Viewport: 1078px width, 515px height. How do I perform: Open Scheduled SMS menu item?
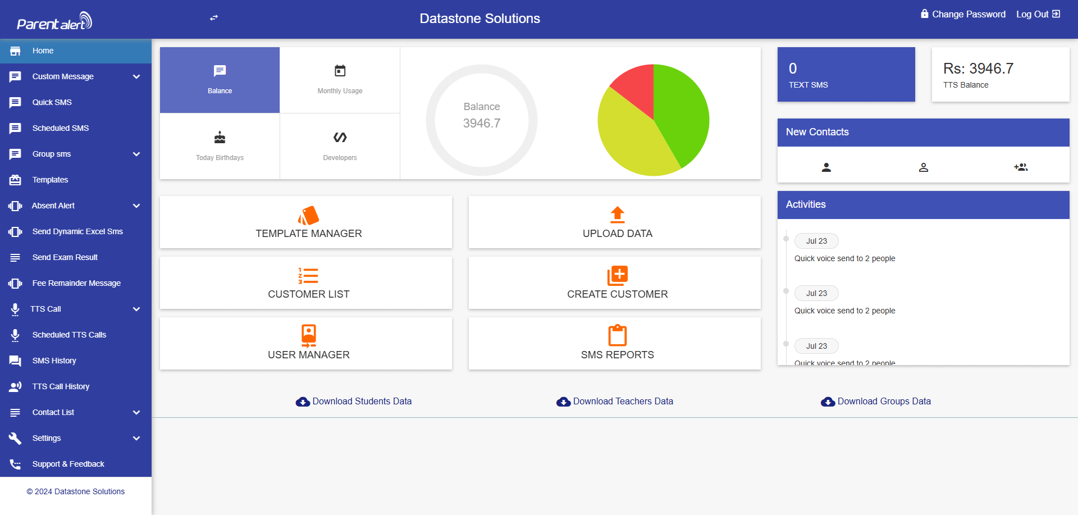(x=76, y=129)
